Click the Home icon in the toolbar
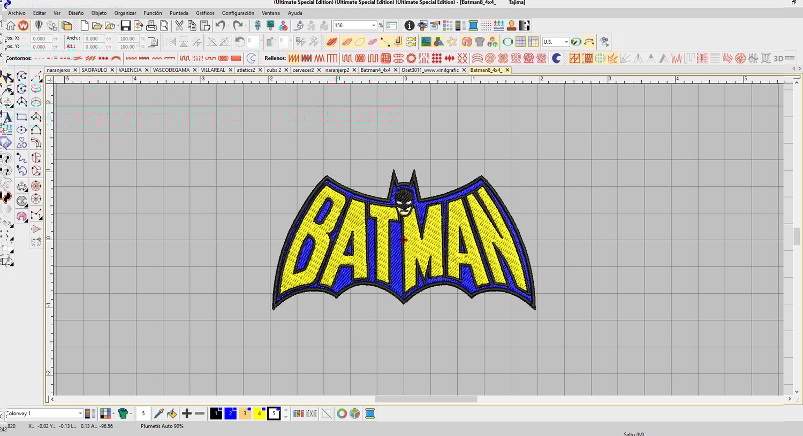Viewport: 803px width, 436px height. coord(11,25)
